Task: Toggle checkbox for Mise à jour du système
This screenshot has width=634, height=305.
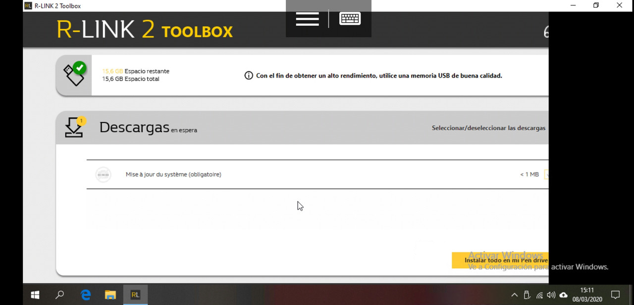Action: [x=546, y=174]
